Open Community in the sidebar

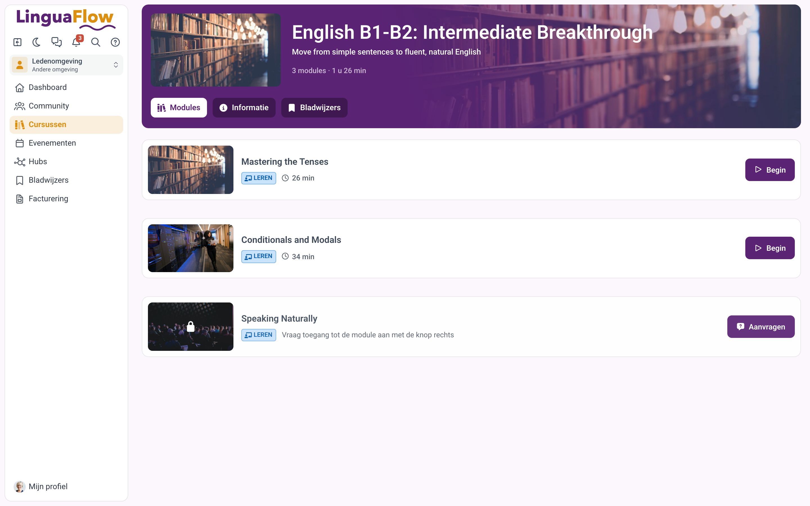click(66, 106)
